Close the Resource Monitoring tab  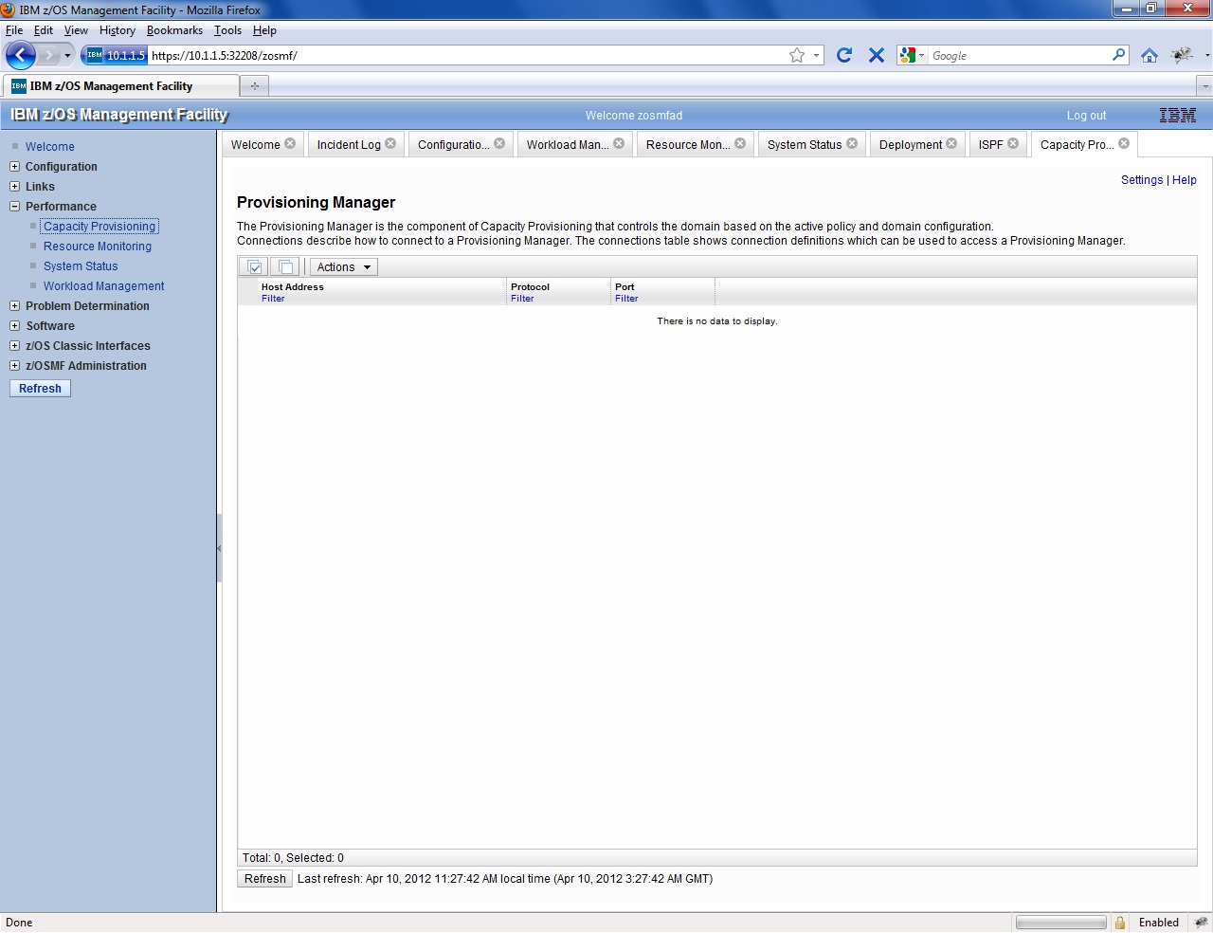tap(740, 143)
